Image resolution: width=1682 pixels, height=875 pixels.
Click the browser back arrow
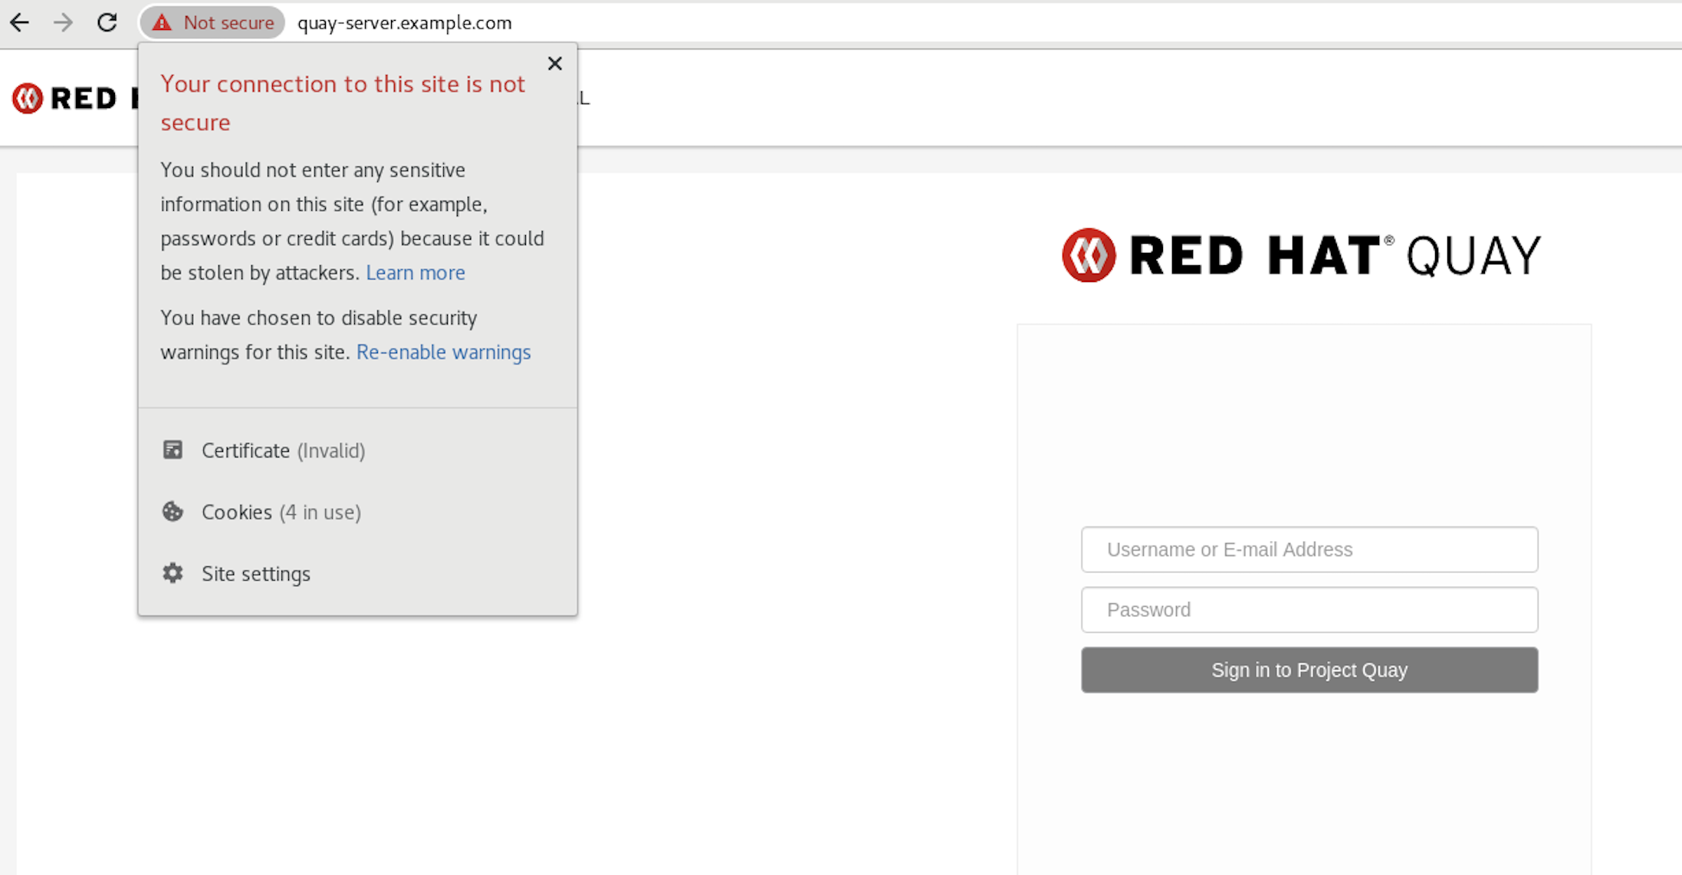coord(20,23)
